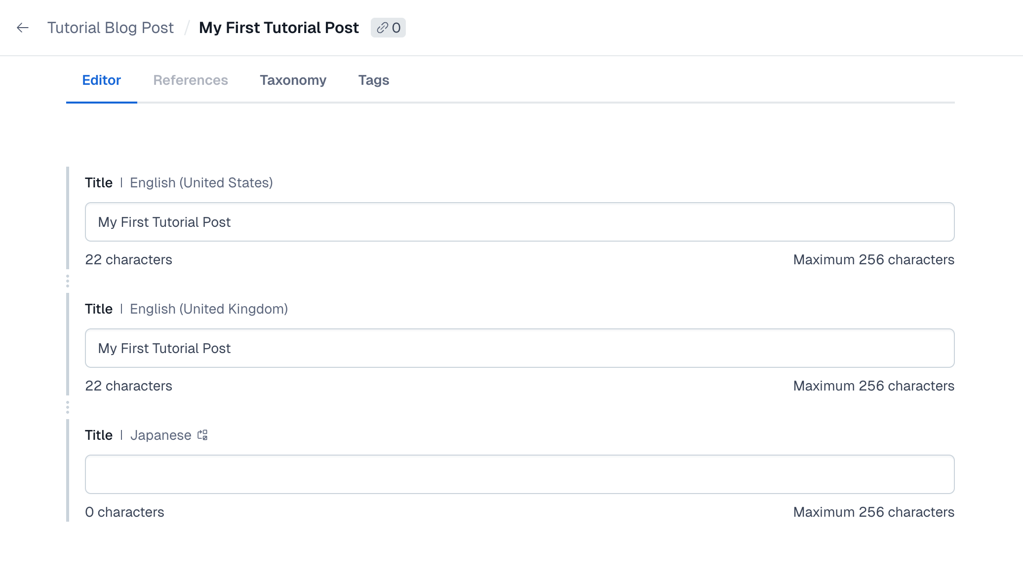
Task: Go to Tutorial Blog Post breadcrumb
Action: pos(110,28)
